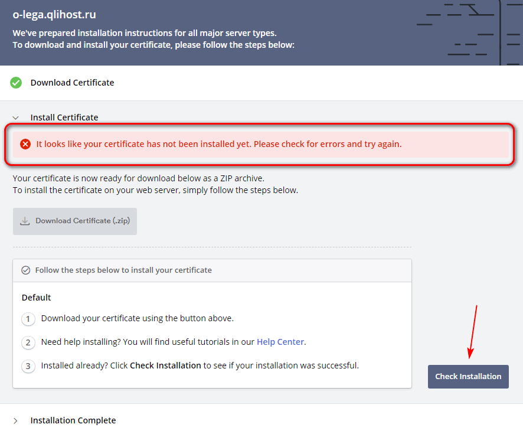Click the Download Certificate (.zip) button
This screenshot has width=523, height=434.
point(75,221)
